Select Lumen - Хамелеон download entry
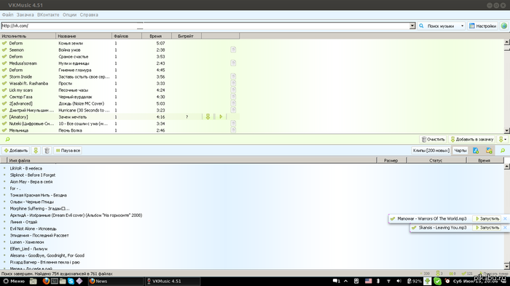Screen dimensions: 510x286 pyautogui.click(x=27, y=242)
